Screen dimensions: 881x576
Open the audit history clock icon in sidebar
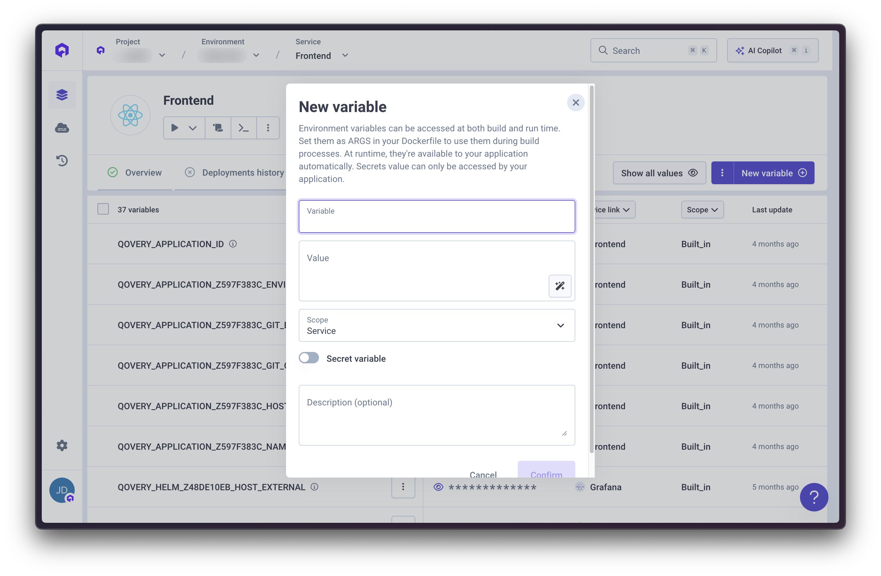(x=62, y=160)
